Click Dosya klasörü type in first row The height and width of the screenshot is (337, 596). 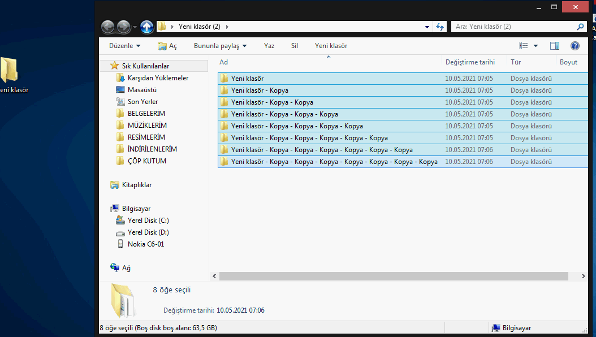[531, 78]
